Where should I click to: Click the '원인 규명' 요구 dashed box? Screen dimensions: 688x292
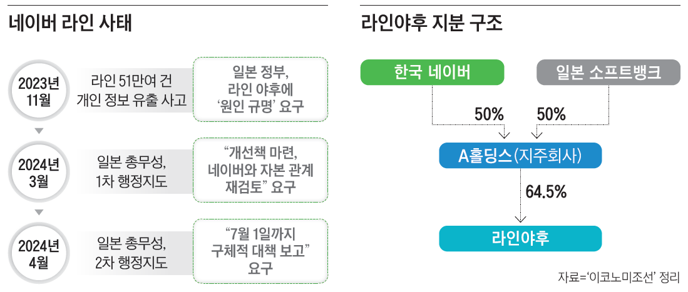[260, 89]
